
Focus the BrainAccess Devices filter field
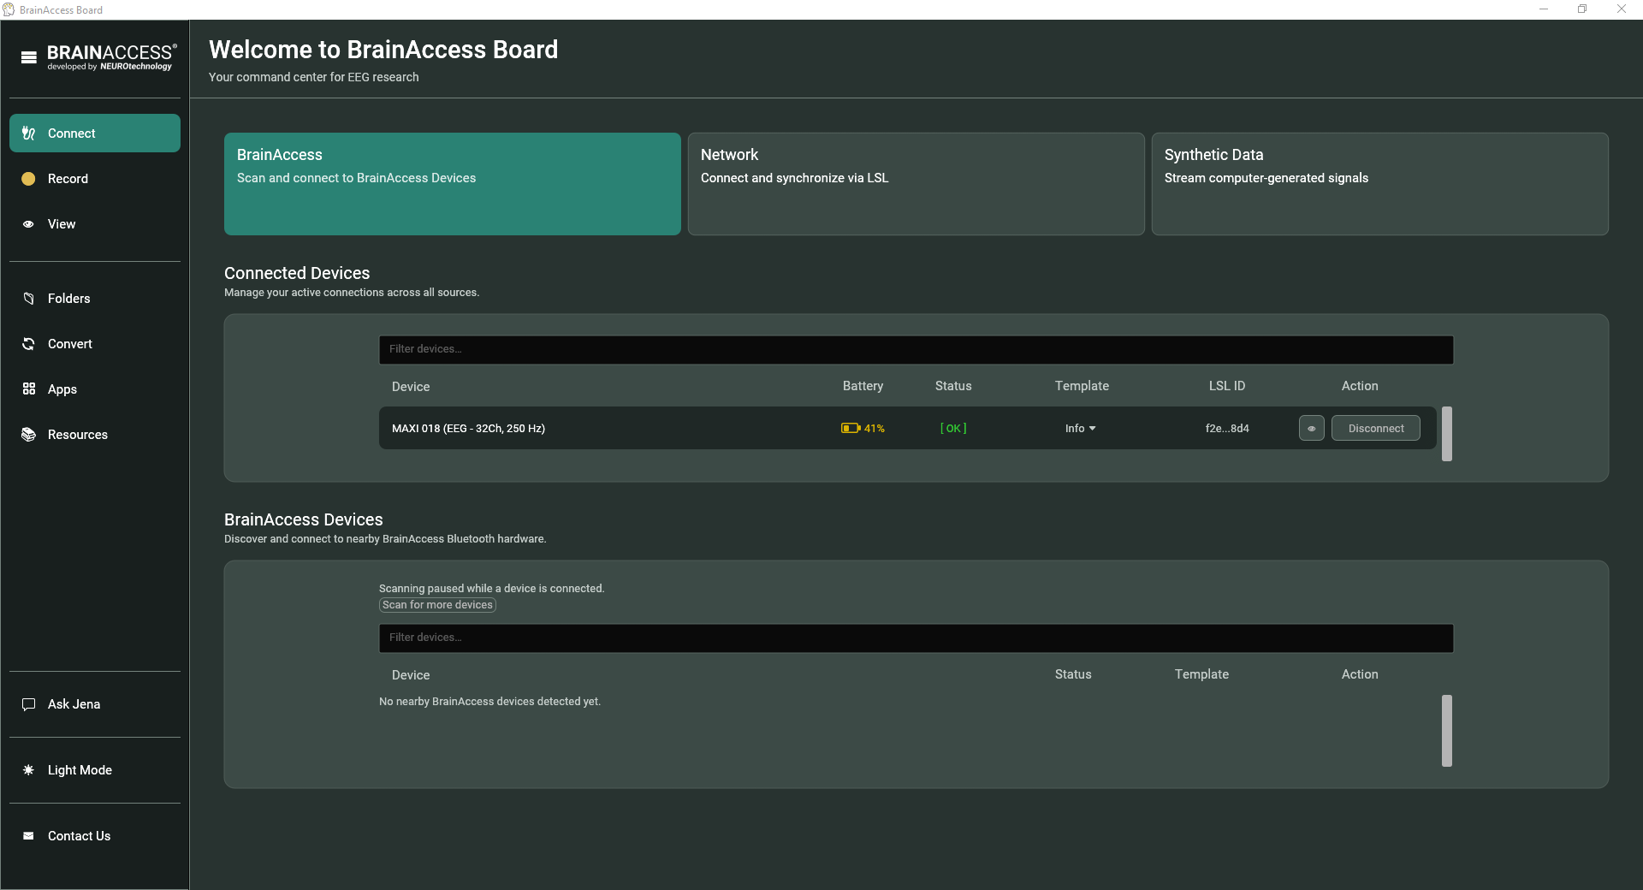pos(916,638)
